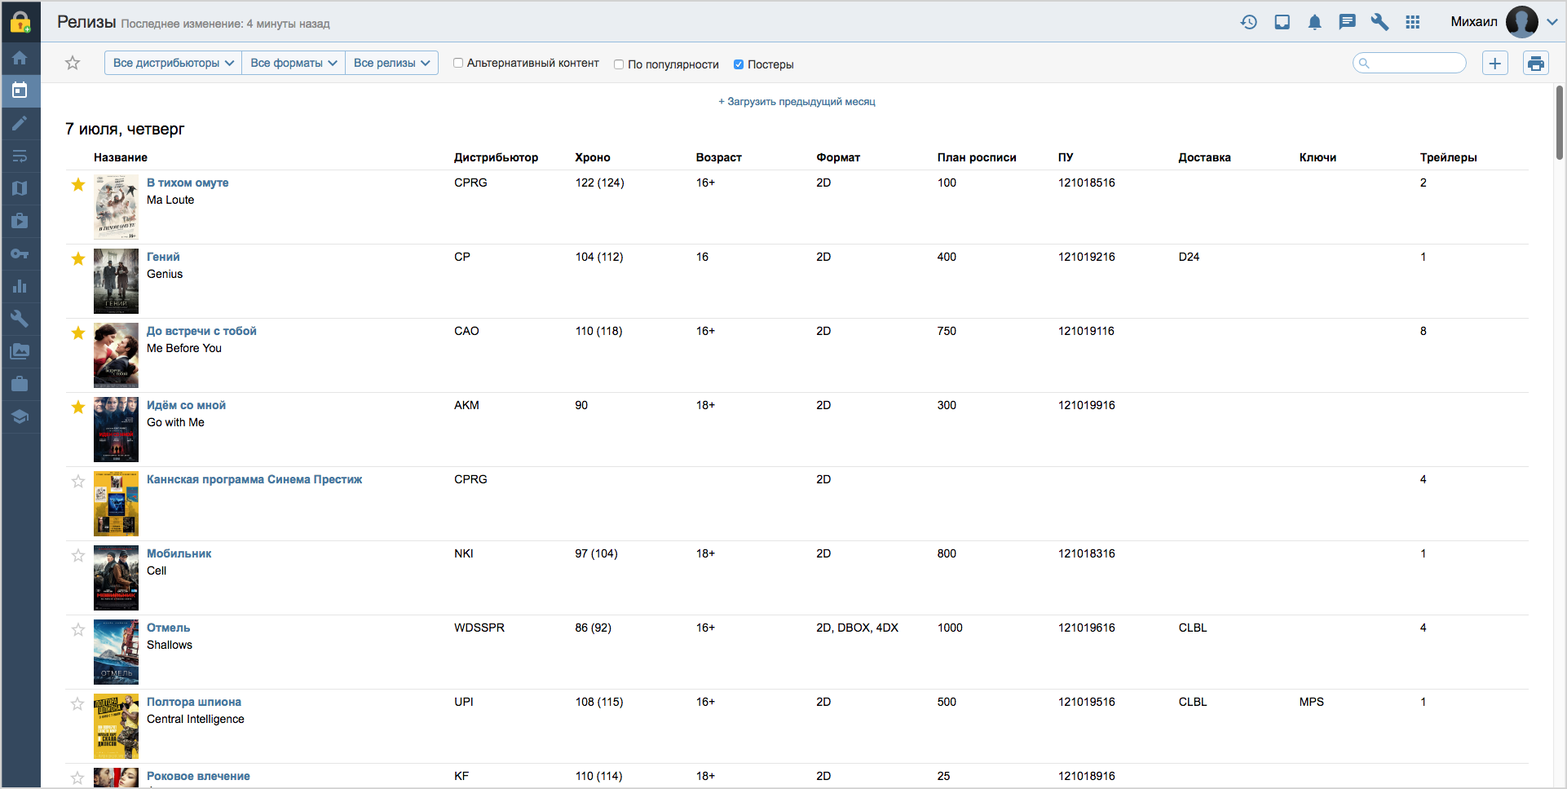Open the tablet device icon in header
The width and height of the screenshot is (1567, 789).
pyautogui.click(x=1282, y=22)
